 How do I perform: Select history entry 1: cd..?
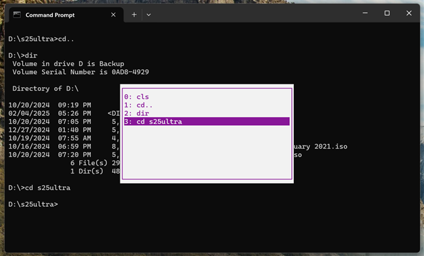click(x=207, y=105)
